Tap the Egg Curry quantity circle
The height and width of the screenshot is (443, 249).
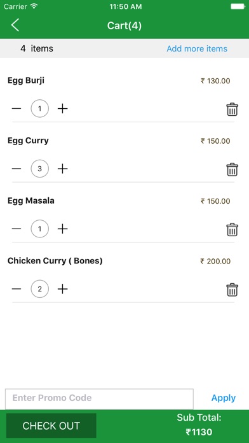tap(40, 169)
